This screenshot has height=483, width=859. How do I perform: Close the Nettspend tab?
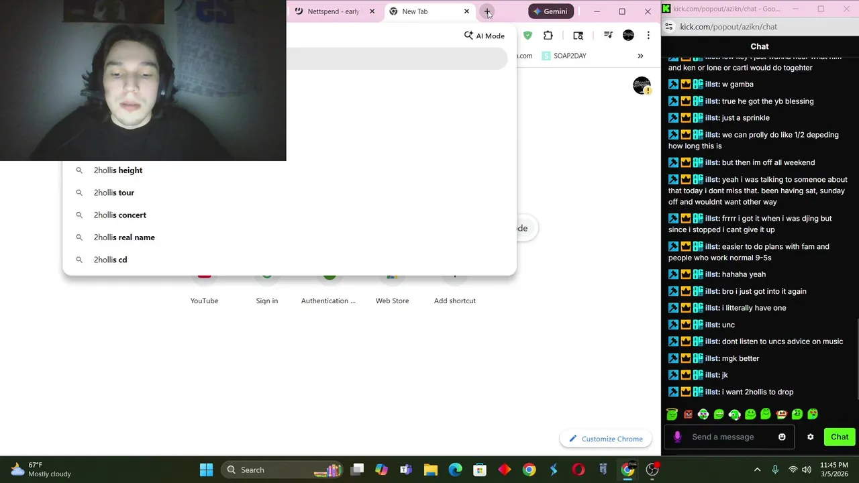coord(372,11)
